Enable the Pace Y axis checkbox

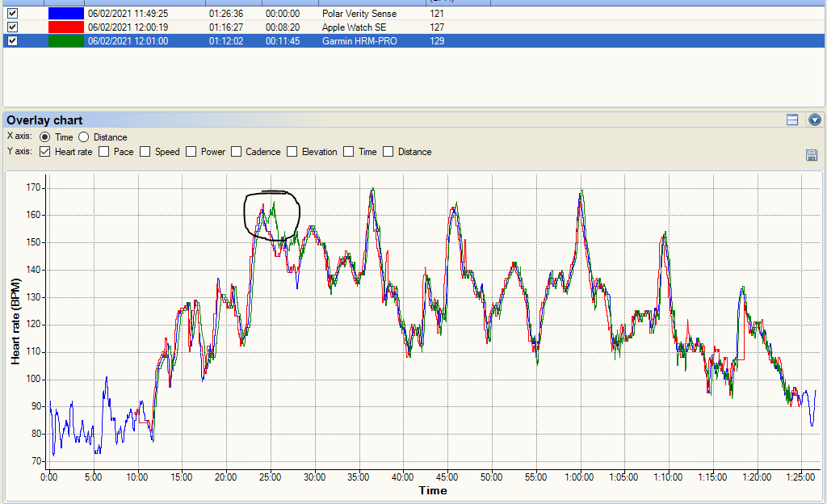tap(104, 152)
